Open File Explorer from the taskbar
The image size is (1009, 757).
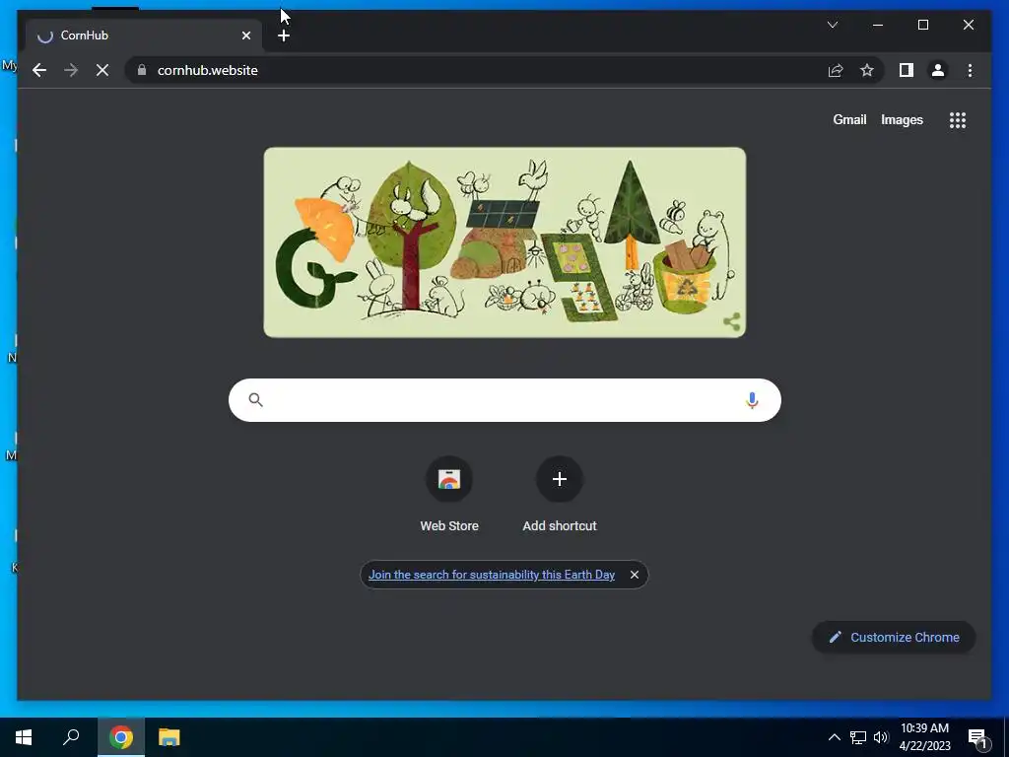169,737
